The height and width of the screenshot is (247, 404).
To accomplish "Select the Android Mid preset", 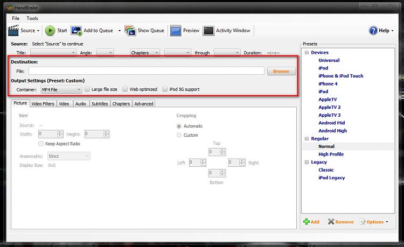I will point(332,123).
